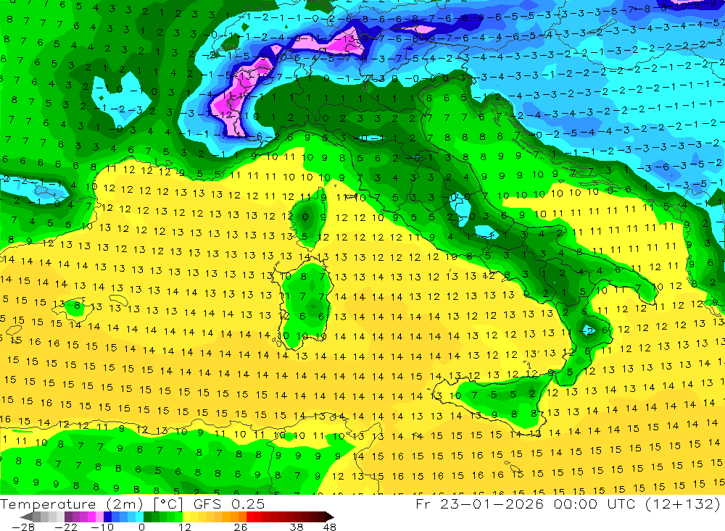Click the "0" legend label under color bar
The height and width of the screenshot is (531, 725).
coord(141,527)
